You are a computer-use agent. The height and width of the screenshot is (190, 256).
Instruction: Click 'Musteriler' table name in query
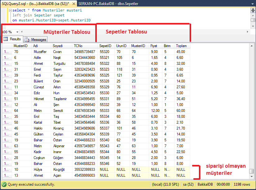(54, 10)
